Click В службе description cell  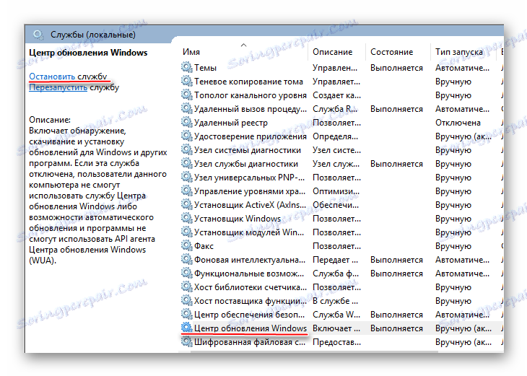coord(335,301)
